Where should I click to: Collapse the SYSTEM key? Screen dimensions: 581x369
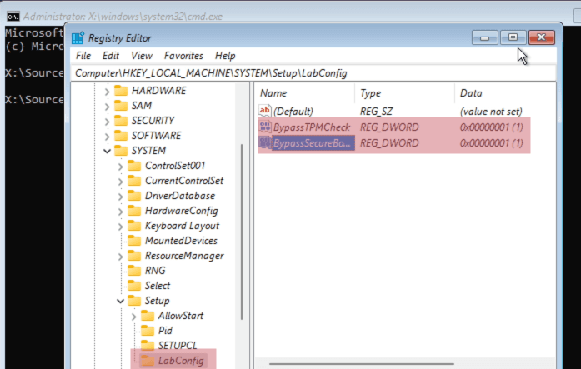[x=107, y=151]
